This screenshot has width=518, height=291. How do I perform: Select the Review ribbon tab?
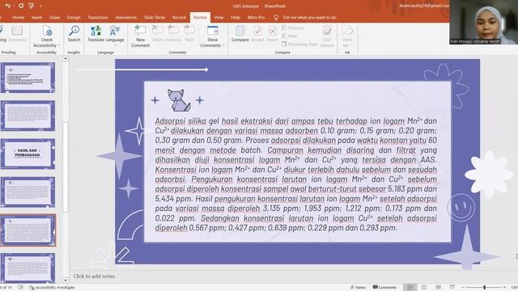(x=200, y=18)
